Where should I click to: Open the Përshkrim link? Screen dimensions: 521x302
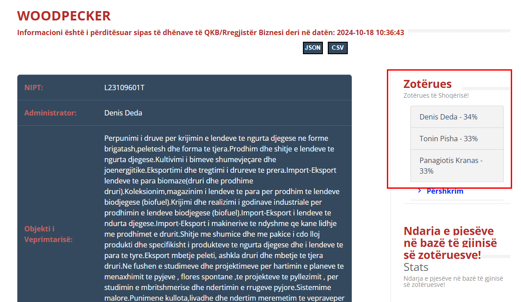(x=445, y=191)
